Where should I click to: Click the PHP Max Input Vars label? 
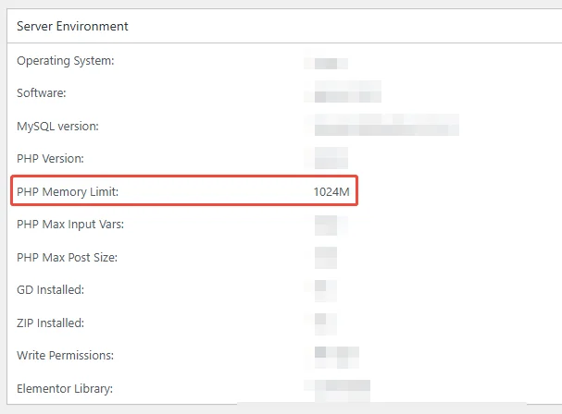70,225
